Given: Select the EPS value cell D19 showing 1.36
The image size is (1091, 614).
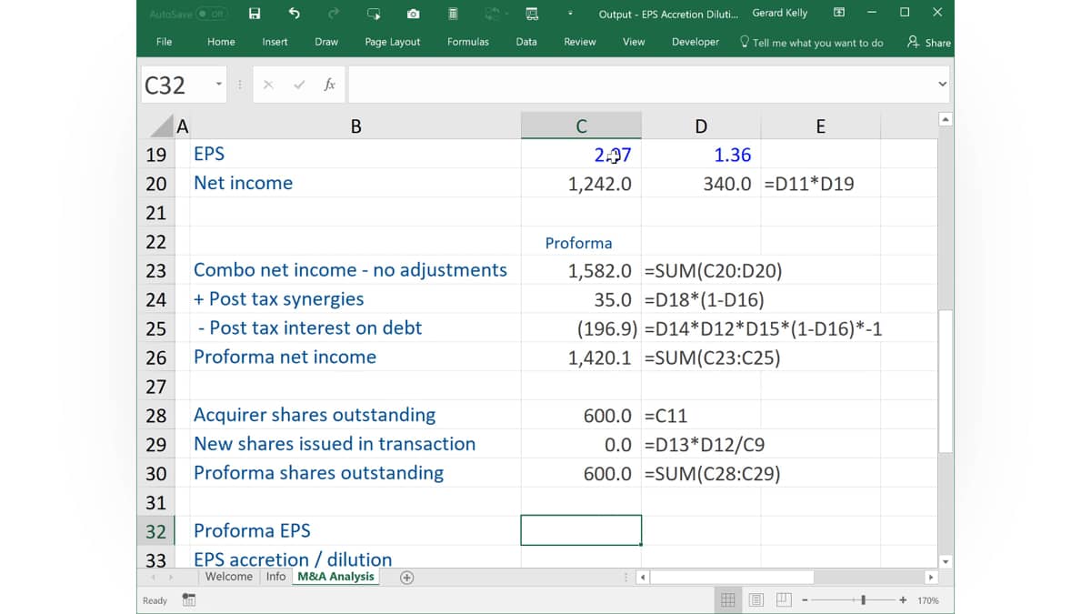Looking at the screenshot, I should click(x=701, y=155).
